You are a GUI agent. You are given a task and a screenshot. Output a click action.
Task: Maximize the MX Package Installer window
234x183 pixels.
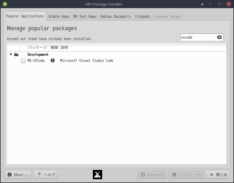[219, 4]
